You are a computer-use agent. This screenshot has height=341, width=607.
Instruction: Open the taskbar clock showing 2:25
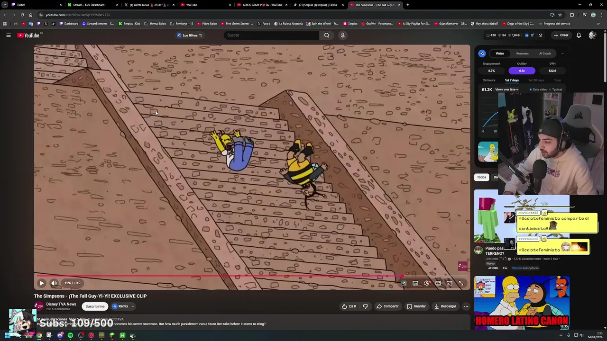click(x=595, y=335)
